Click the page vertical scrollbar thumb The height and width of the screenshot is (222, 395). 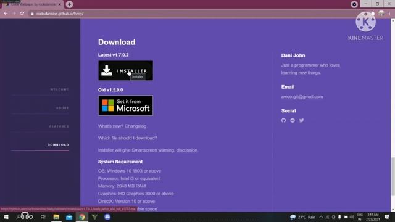393,176
